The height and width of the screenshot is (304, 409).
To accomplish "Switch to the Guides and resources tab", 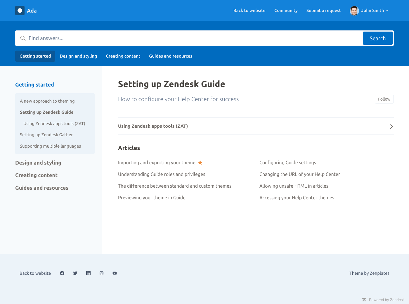I will click(x=171, y=56).
